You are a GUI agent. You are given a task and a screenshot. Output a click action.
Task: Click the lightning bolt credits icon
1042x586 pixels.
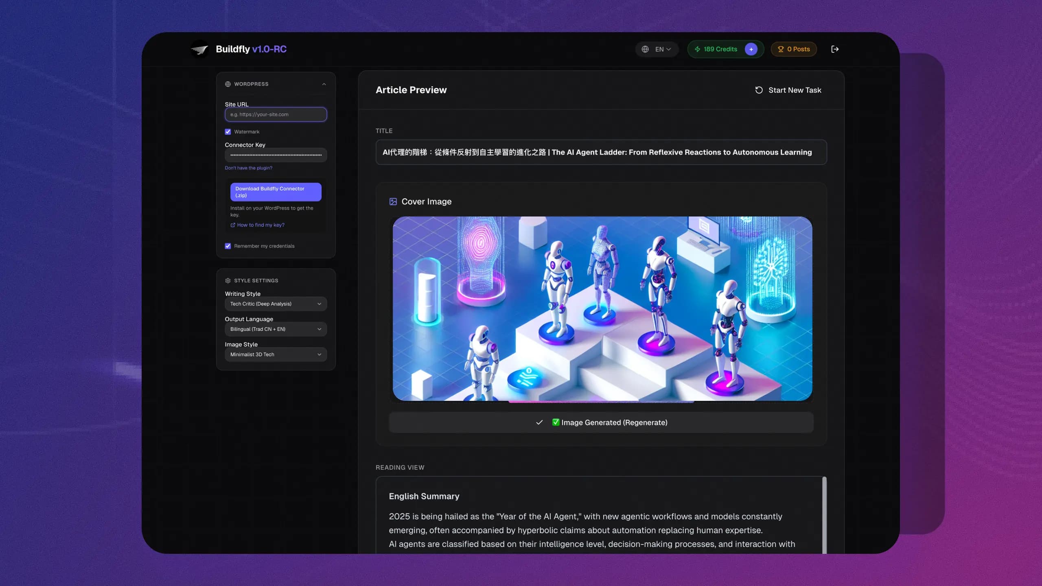[x=698, y=49]
